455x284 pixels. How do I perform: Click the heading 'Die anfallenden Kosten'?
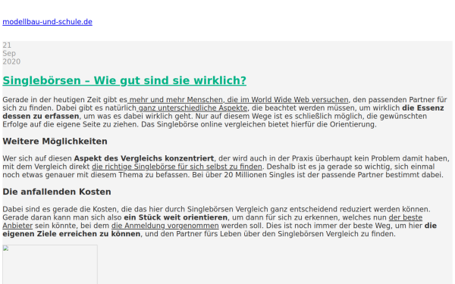coord(57,192)
